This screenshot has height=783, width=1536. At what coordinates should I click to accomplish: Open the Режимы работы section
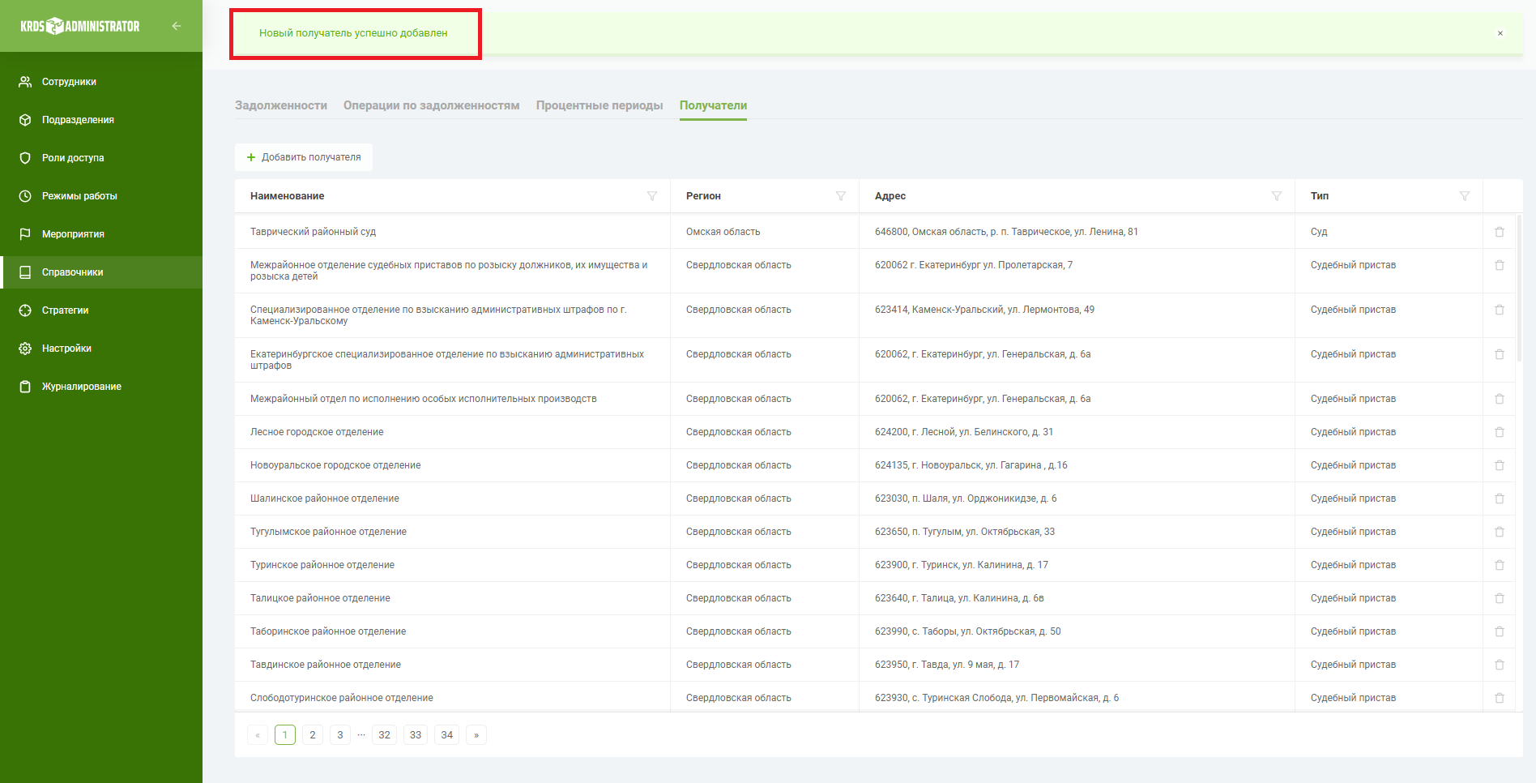pyautogui.click(x=101, y=196)
